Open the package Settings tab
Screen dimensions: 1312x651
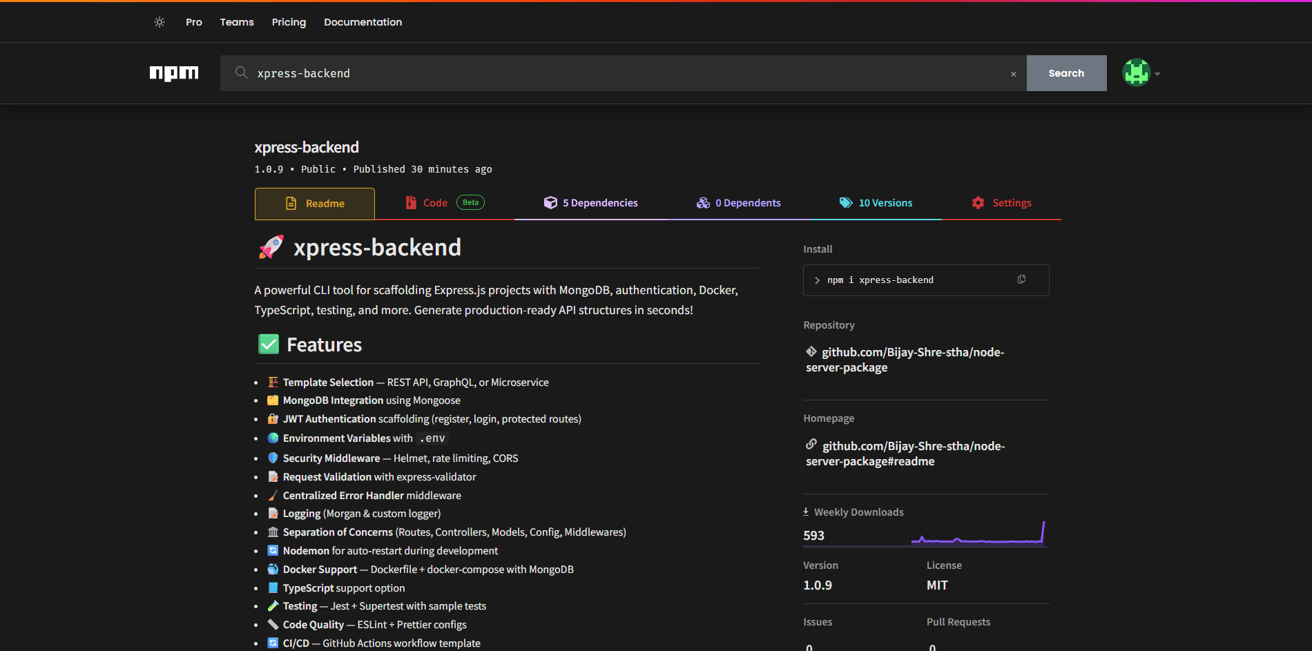click(x=1001, y=203)
